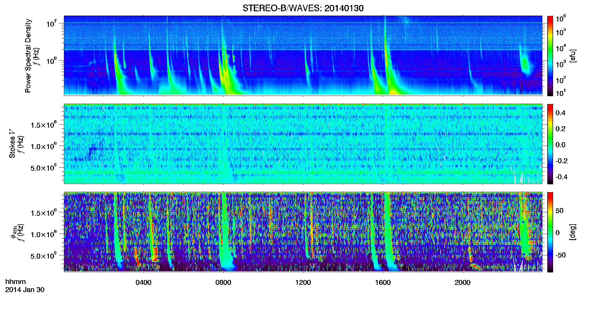The height and width of the screenshot is (312, 606).
Task: Click the 10^7 frequency tick label
Action: (51, 23)
